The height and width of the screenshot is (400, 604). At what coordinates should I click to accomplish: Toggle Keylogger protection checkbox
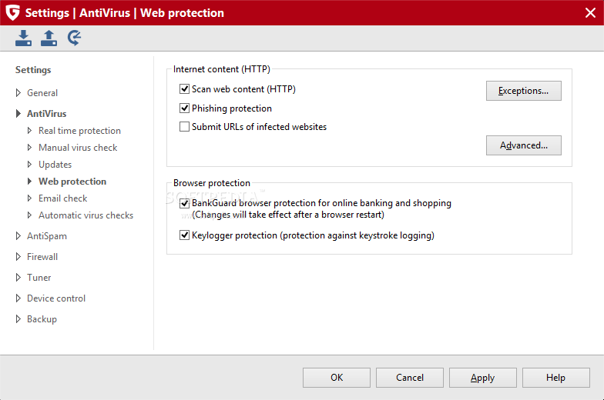(185, 235)
